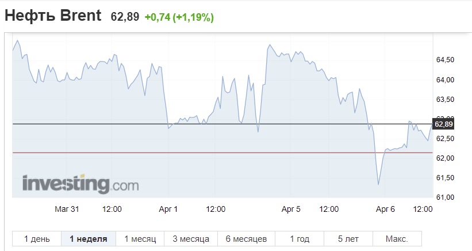Click the red previous-close line
Image resolution: width=472 pixels, height=251 pixels.
click(x=222, y=153)
